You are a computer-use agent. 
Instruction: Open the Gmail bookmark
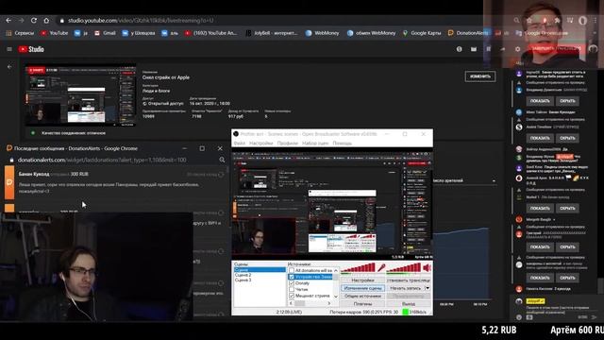105,33
